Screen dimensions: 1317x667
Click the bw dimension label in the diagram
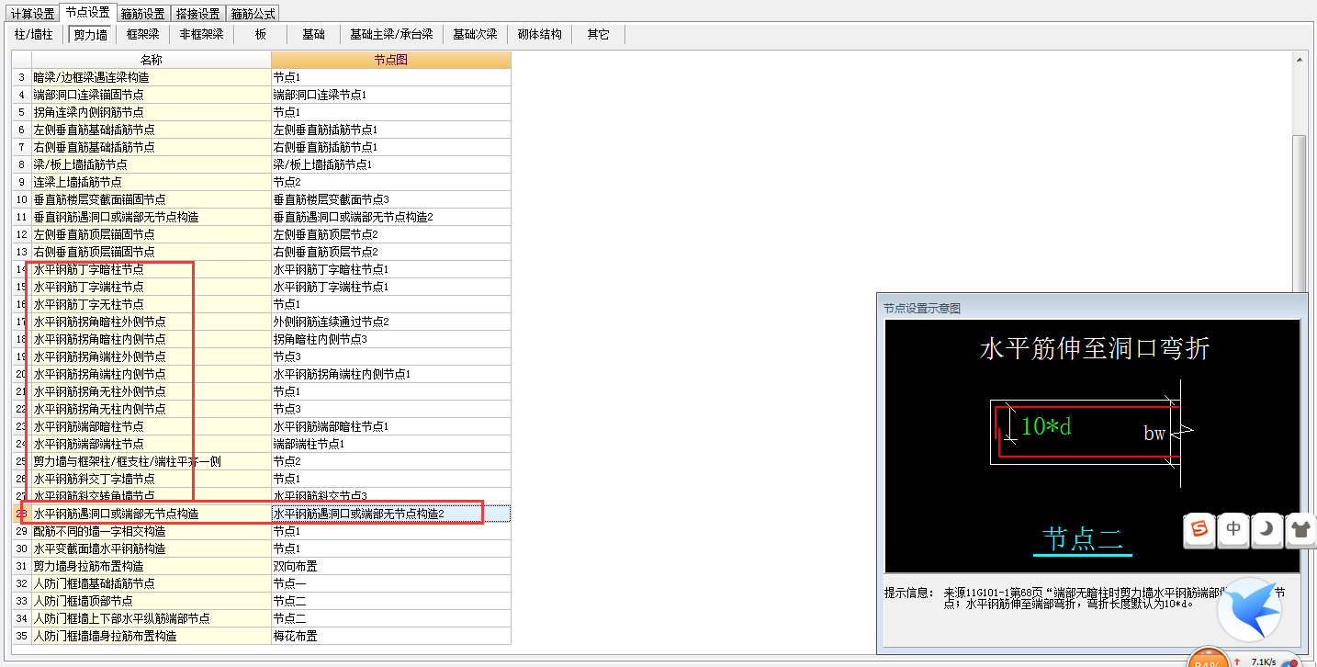(1154, 433)
